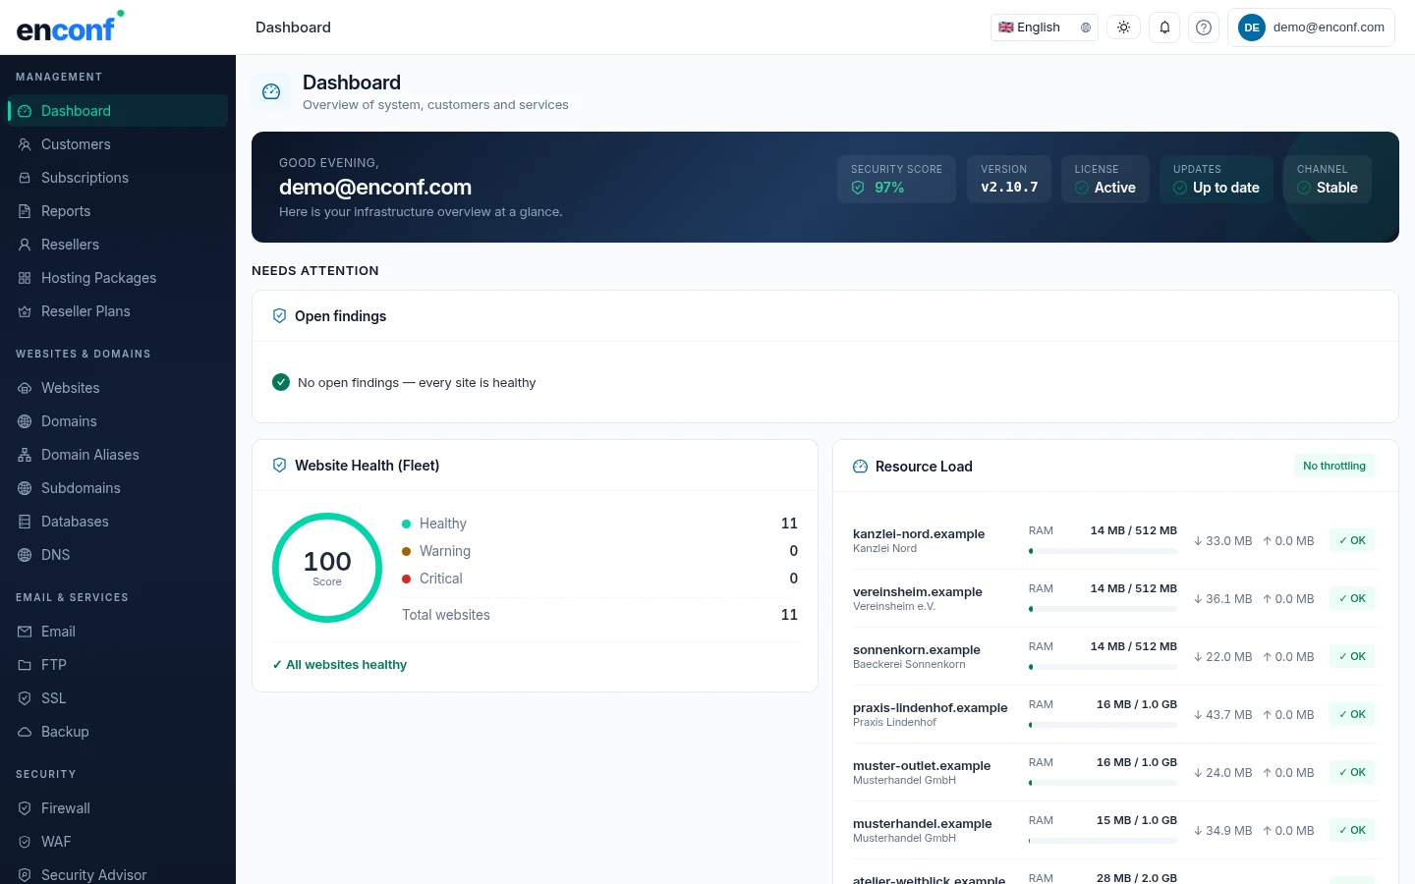This screenshot has width=1415, height=884.
Task: Click the Updates Up to date badge
Action: (1217, 180)
